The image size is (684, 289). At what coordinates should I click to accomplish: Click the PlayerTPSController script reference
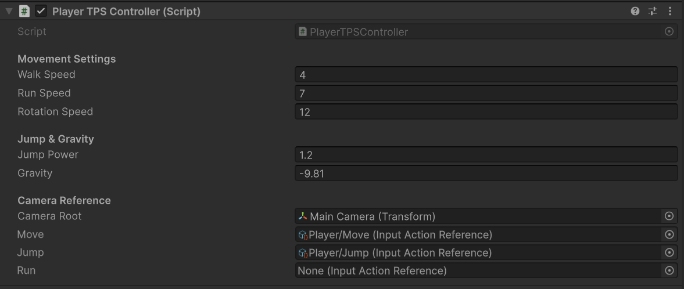click(477, 32)
